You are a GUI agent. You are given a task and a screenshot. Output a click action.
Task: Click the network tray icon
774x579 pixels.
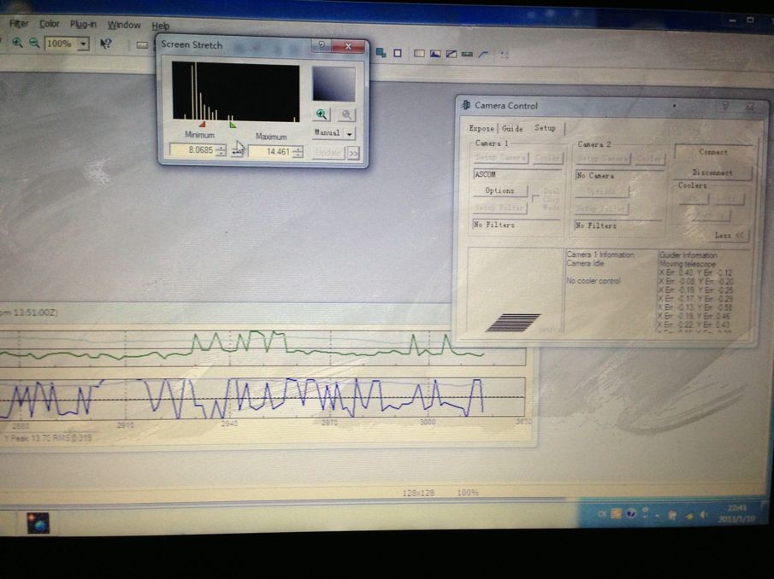tap(688, 516)
